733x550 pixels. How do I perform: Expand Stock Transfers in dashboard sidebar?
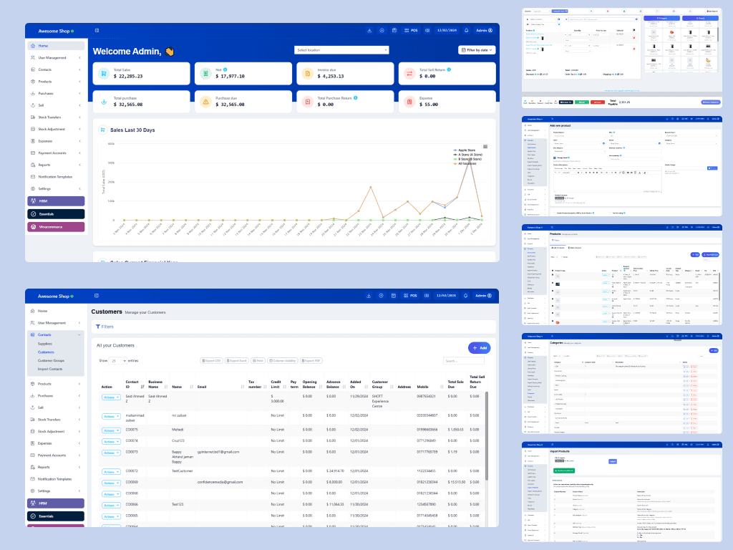pos(56,117)
